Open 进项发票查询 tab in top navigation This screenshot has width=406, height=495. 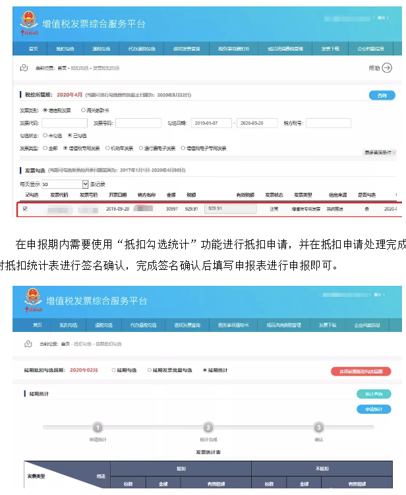click(187, 49)
